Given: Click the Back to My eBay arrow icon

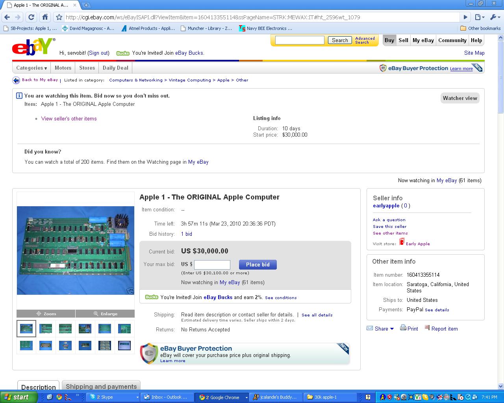Looking at the screenshot, I should pos(16,80).
